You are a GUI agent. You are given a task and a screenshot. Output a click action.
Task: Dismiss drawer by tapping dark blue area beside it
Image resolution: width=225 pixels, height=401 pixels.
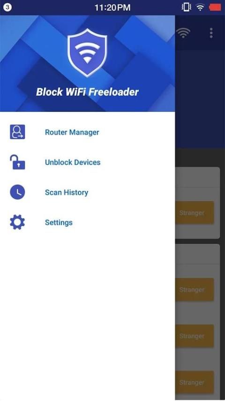(x=200, y=100)
